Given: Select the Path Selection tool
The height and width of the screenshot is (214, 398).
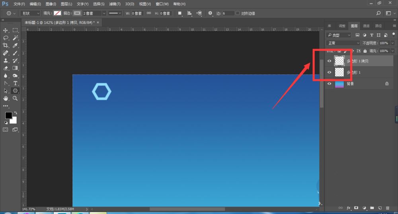Looking at the screenshot, I should point(5,91).
